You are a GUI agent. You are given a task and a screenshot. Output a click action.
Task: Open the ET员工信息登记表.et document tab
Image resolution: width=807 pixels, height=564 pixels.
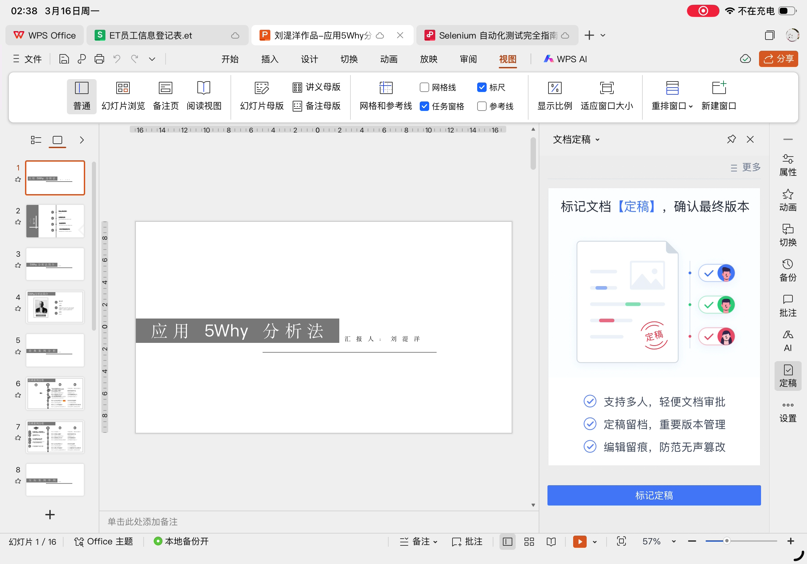[150, 36]
